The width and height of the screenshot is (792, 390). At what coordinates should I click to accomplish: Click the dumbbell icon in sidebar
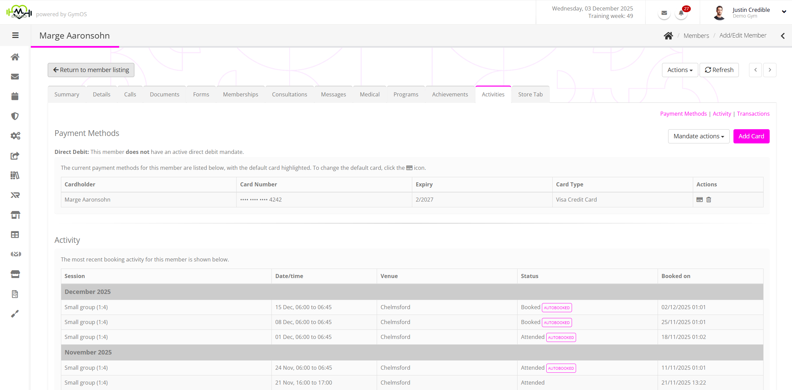16,254
